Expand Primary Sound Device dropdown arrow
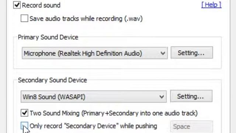Screen dimensions: 236x133 coord(163,53)
